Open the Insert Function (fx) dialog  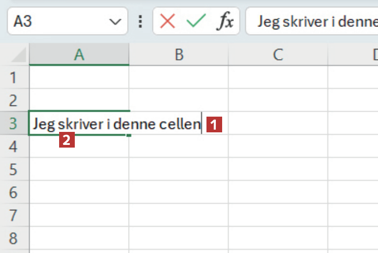coord(225,21)
